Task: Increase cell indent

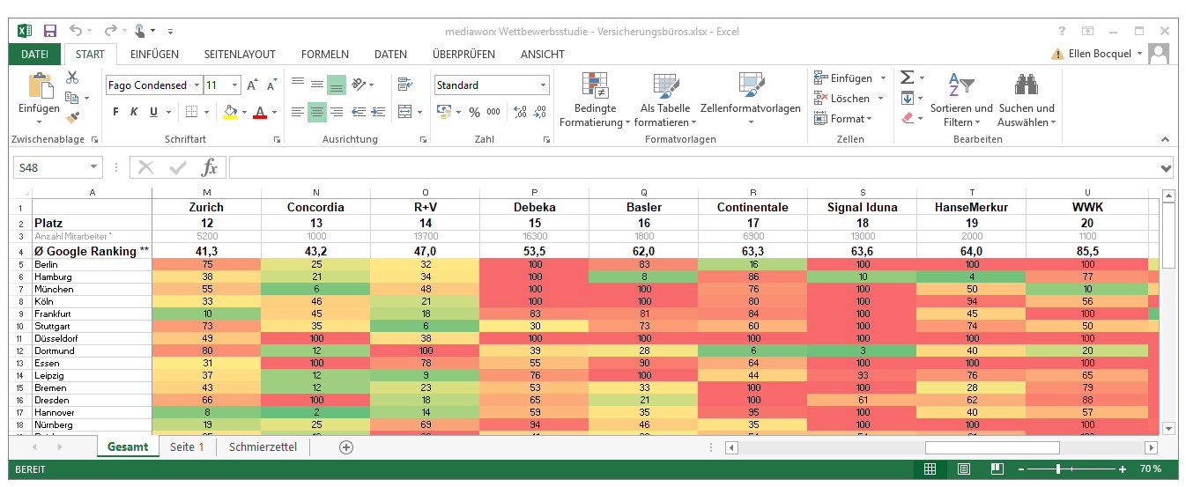Action: pyautogui.click(x=378, y=112)
